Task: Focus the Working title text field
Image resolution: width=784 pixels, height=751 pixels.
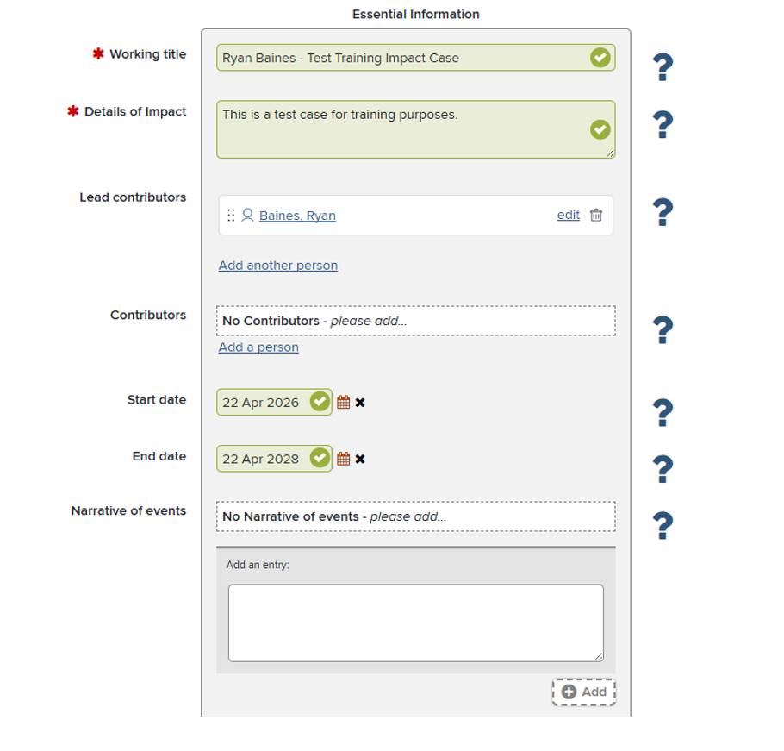Action: pyautogui.click(x=416, y=58)
